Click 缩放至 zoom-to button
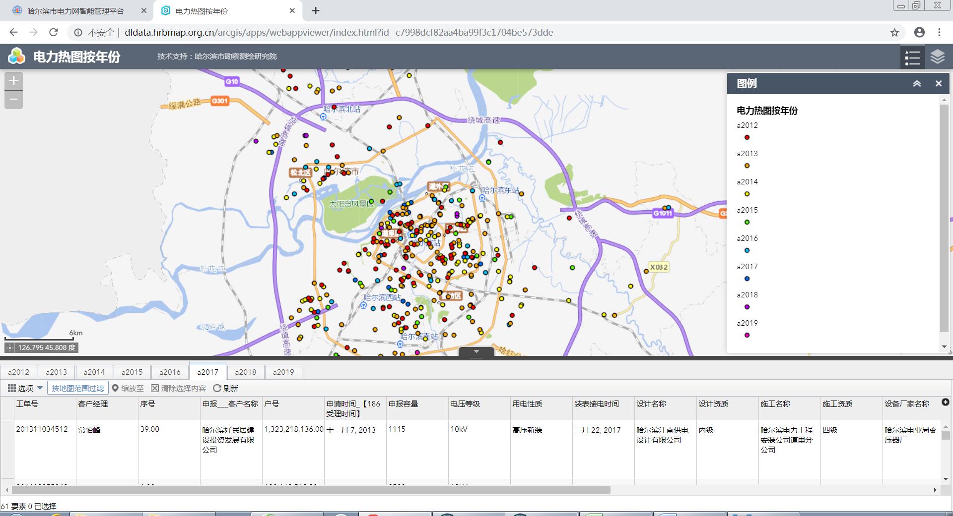Screen dimensions: 953x516 tap(128, 388)
